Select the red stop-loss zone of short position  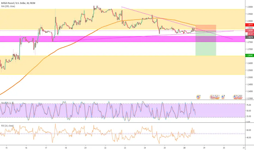click(x=206, y=28)
